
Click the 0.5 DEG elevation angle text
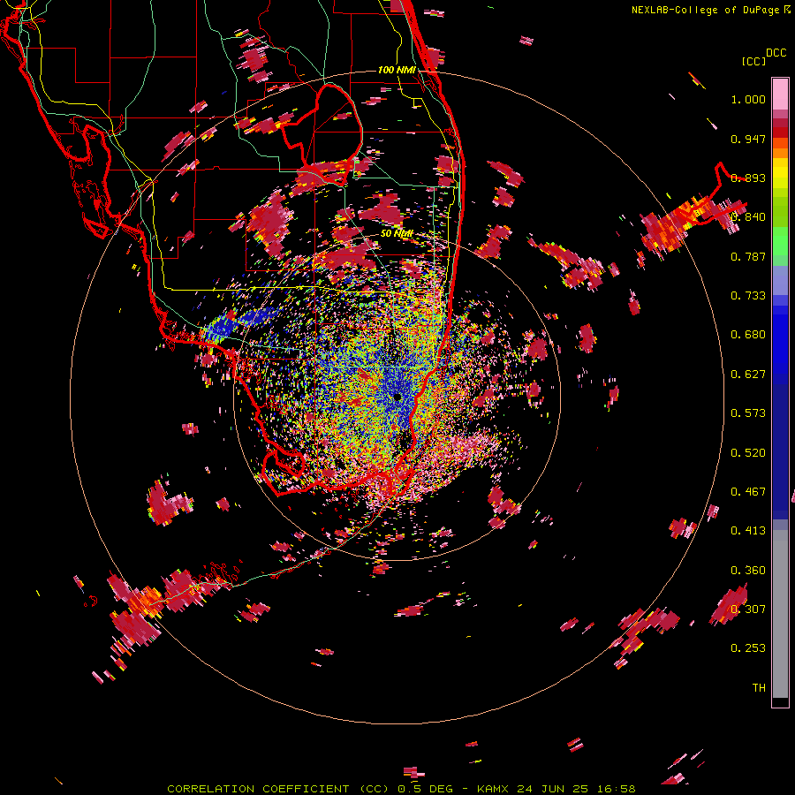425,789
